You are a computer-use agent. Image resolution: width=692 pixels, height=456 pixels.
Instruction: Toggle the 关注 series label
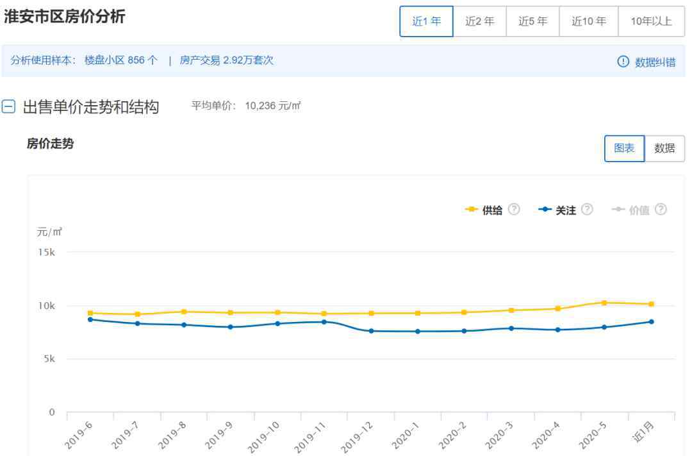pos(565,210)
